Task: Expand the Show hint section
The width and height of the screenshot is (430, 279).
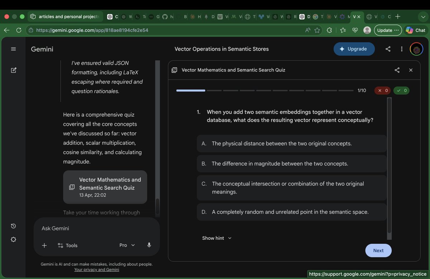Action: (x=217, y=238)
